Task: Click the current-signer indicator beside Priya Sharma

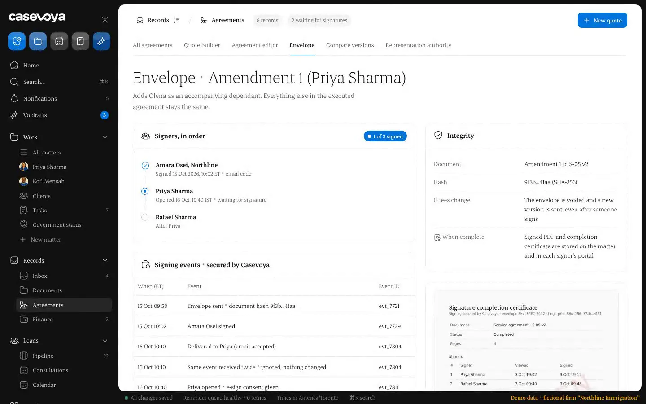Action: pyautogui.click(x=145, y=191)
